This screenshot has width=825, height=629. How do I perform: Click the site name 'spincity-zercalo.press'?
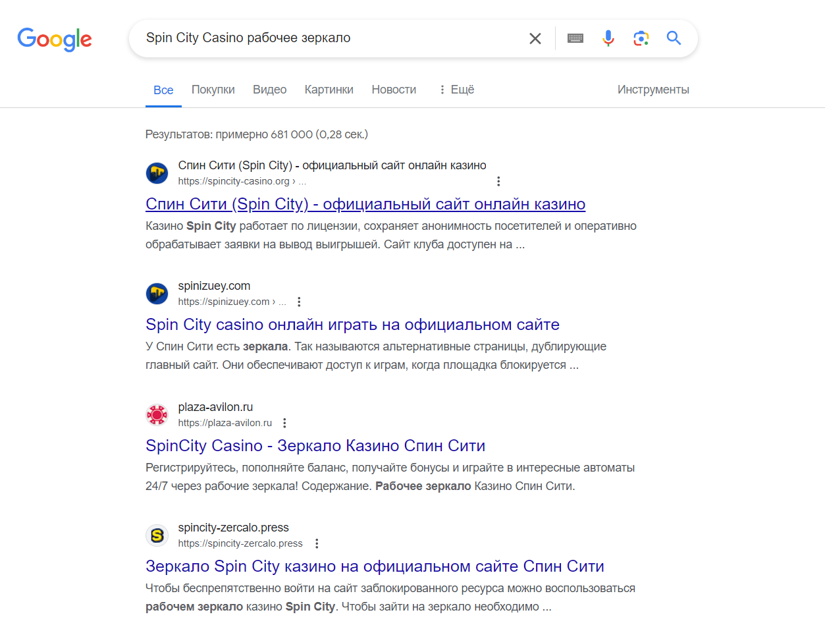pyautogui.click(x=234, y=528)
